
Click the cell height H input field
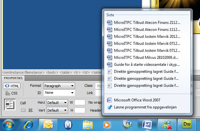(80, 110)
